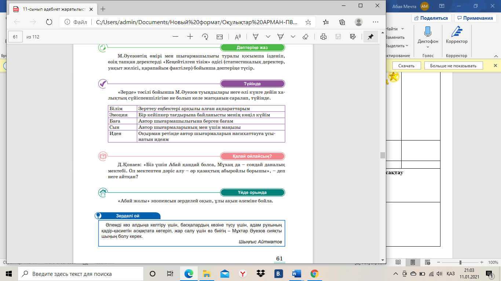Click the zoom in plus icon in PDF toolbar

pyautogui.click(x=190, y=37)
